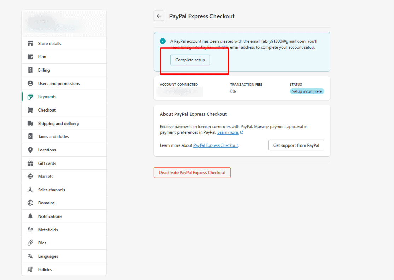Click the Setup incomplete status badge
Image resolution: width=394 pixels, height=280 pixels.
pyautogui.click(x=307, y=91)
